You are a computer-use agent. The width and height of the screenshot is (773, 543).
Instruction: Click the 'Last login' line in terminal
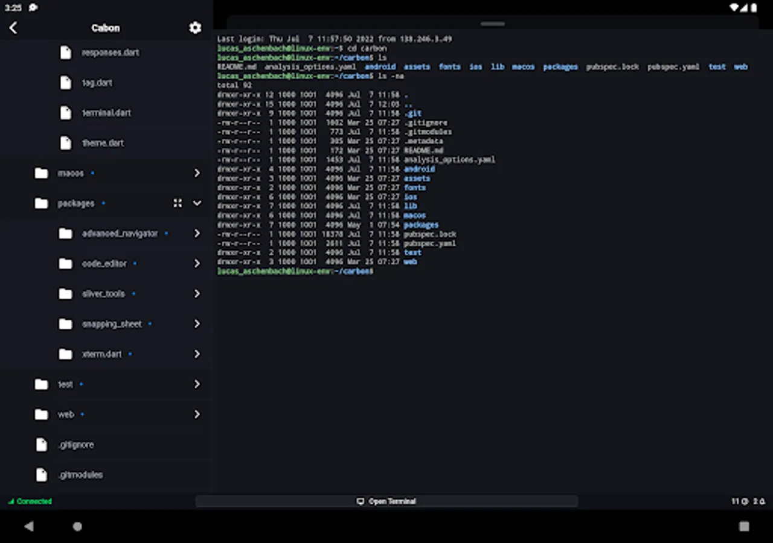[335, 39]
